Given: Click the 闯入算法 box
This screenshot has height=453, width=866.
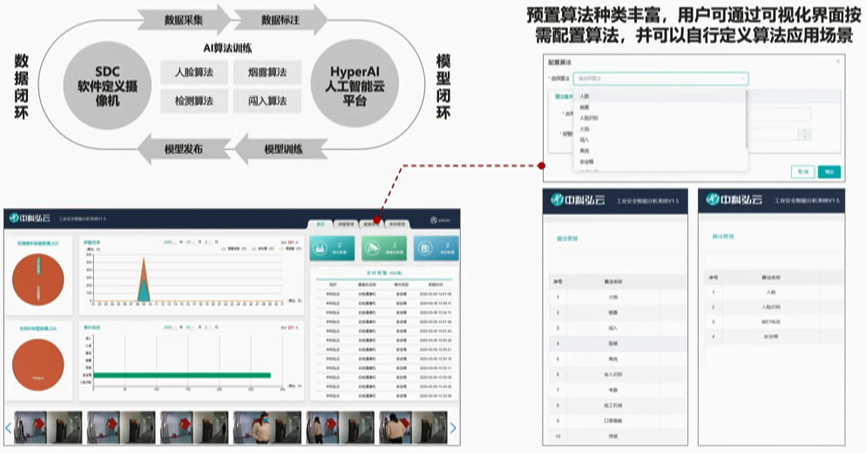Looking at the screenshot, I should [267, 101].
